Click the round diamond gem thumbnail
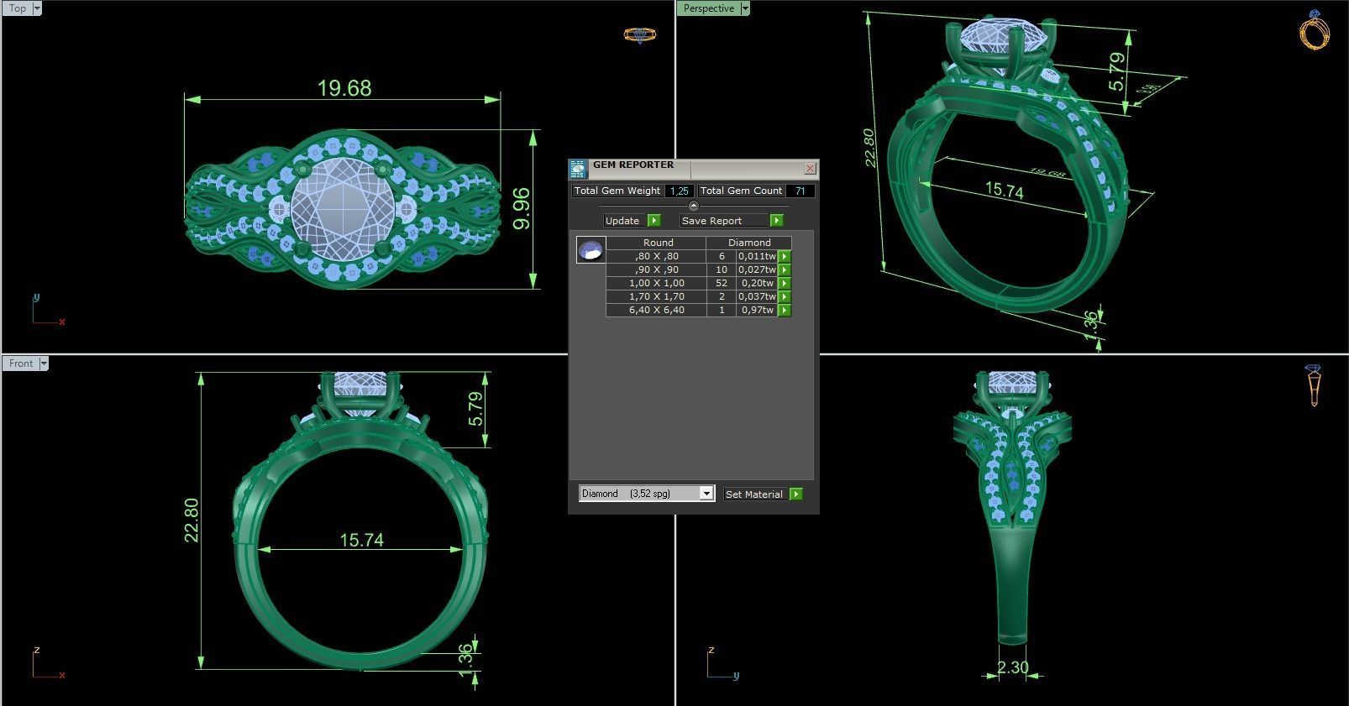This screenshot has height=706, width=1349. 591,250
